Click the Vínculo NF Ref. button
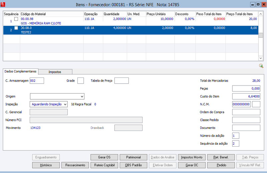Image resolution: width=267 pixels, height=173 pixels. pos(250,165)
